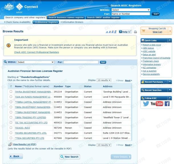Image resolution: width=174 pixels, height=164 pixels.
Task: Open TICKRS SECURITIES PTY. LTD. link
Action: pyautogui.click(x=31, y=133)
